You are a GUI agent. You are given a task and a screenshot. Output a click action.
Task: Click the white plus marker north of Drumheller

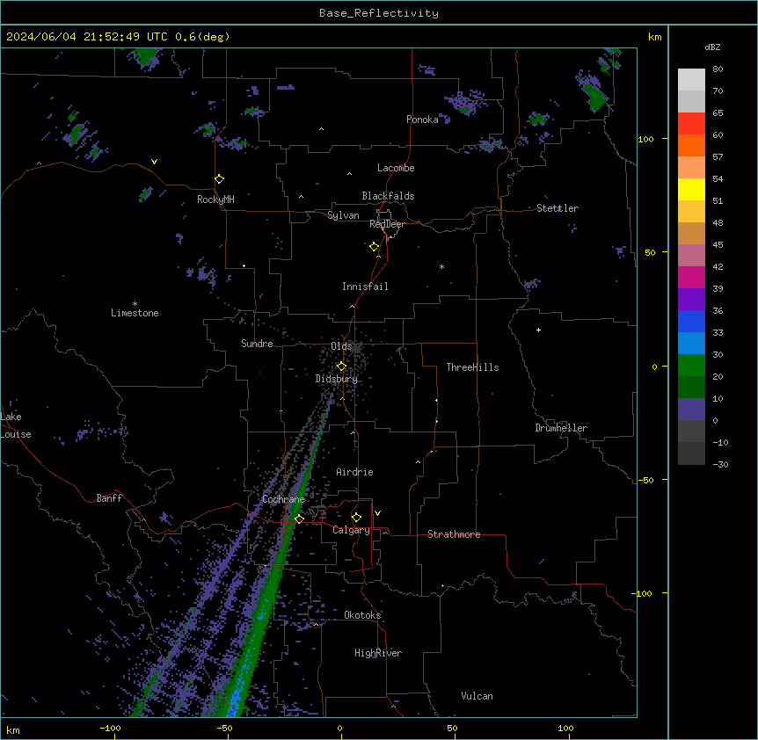coord(538,330)
